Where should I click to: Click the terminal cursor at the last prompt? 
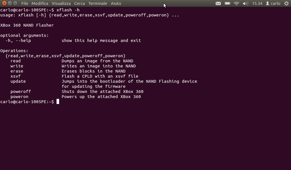point(58,102)
